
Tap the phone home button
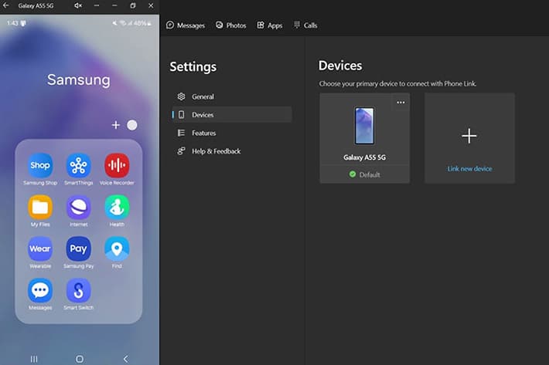[x=80, y=359]
